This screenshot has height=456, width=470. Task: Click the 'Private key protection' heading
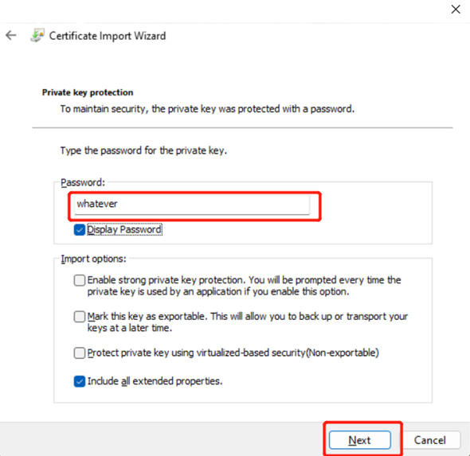[x=88, y=92]
